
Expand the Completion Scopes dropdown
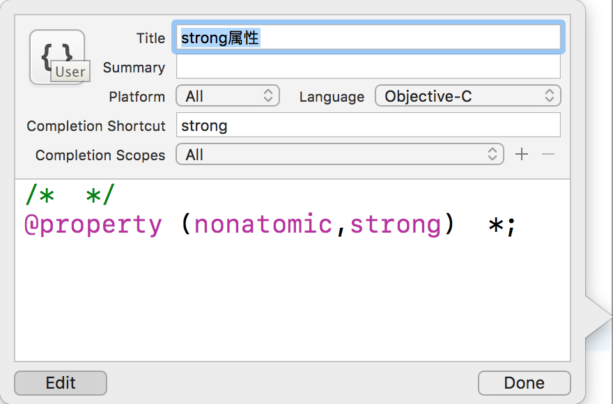[340, 154]
